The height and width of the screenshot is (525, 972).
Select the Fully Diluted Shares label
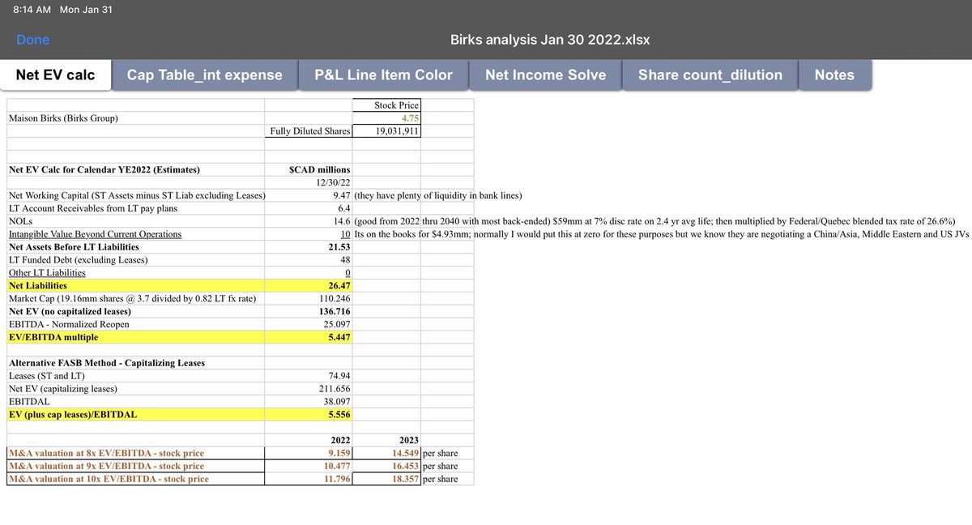[x=309, y=130]
